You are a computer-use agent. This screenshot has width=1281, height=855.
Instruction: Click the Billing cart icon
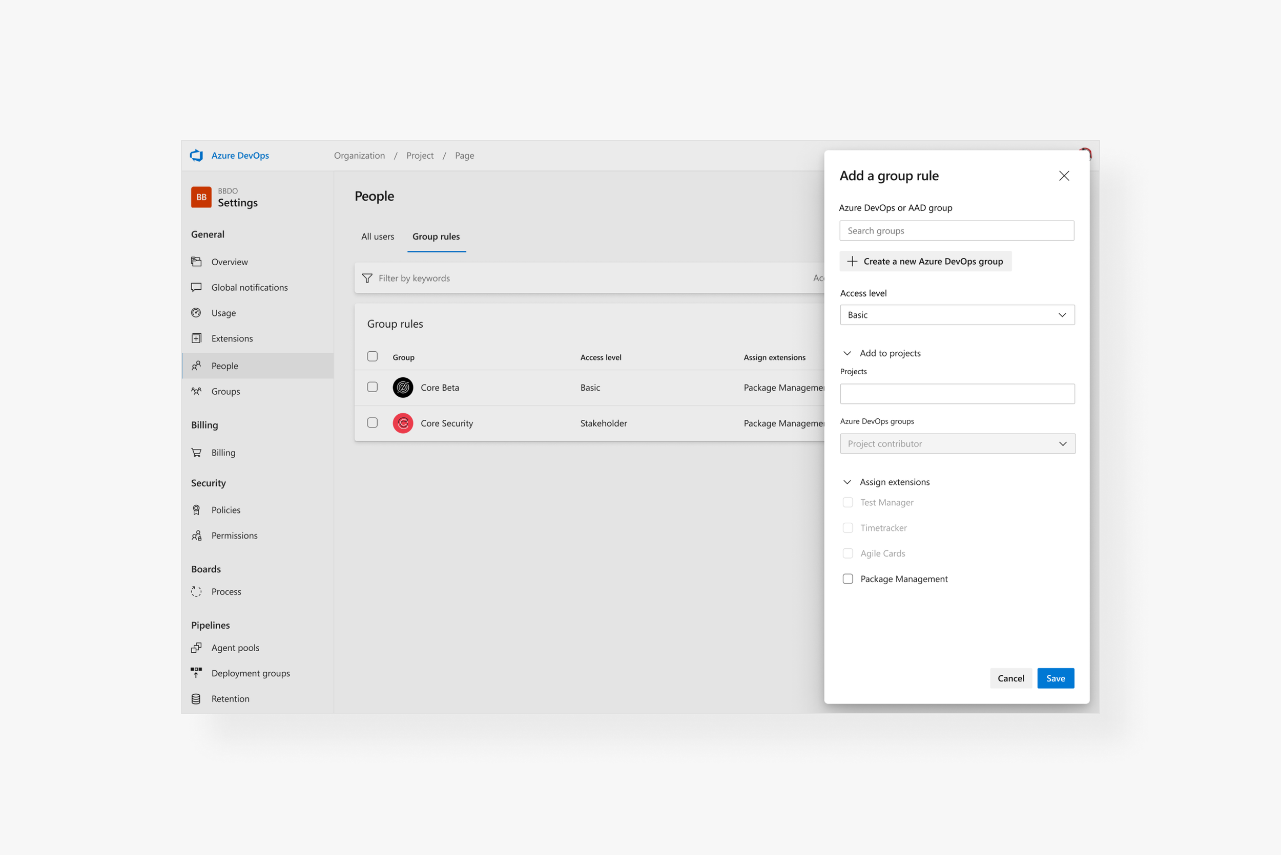[x=196, y=452]
